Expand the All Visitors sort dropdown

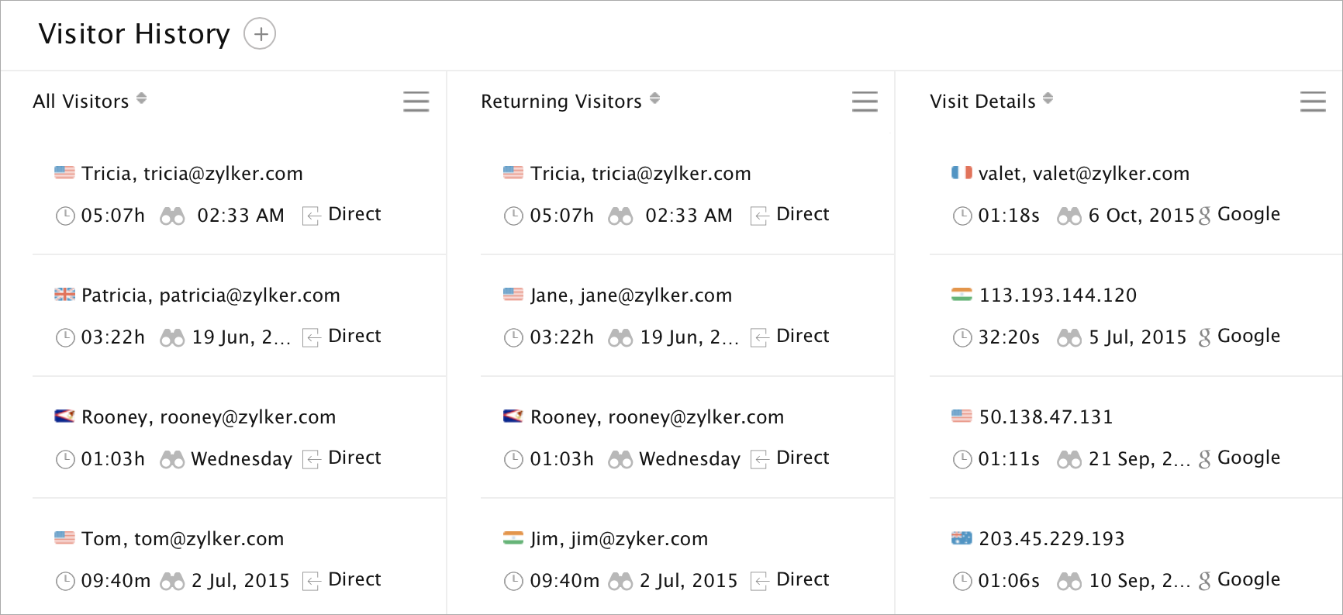[141, 99]
